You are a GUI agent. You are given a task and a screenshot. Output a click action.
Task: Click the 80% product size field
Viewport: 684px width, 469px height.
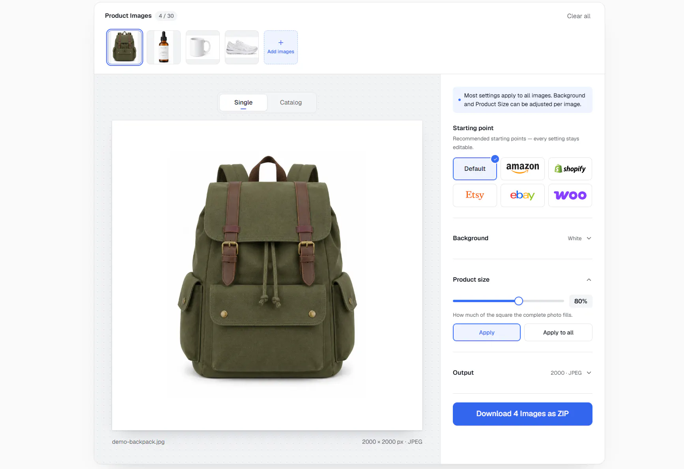[x=581, y=301]
